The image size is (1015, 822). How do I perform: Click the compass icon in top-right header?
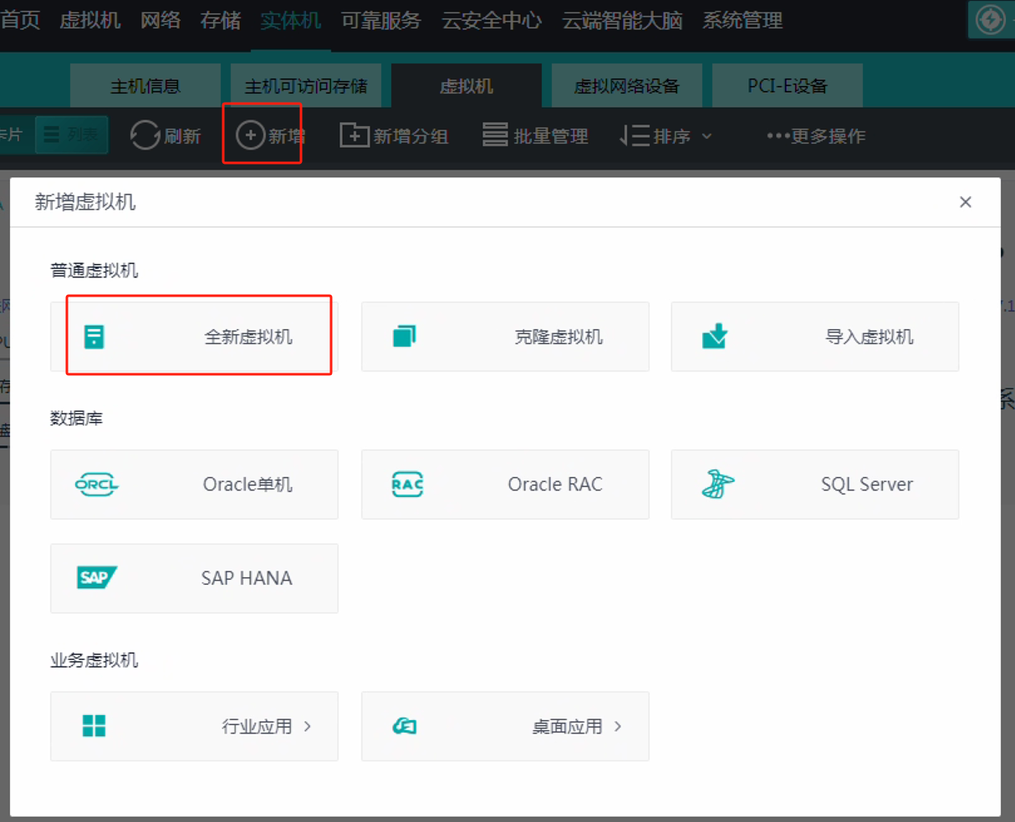[x=990, y=19]
